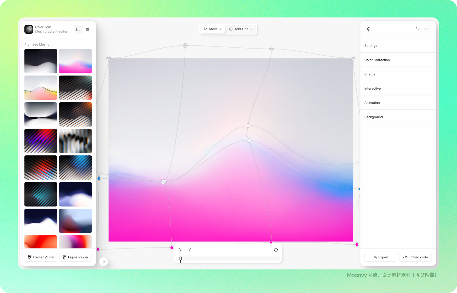Click the Export button
The height and width of the screenshot is (293, 457).
(380, 257)
